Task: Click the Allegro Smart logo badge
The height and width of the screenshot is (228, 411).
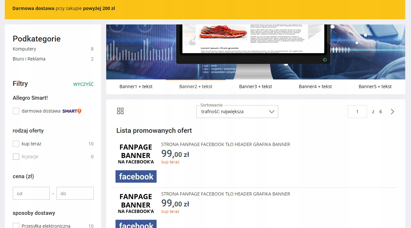Action: pos(72,111)
